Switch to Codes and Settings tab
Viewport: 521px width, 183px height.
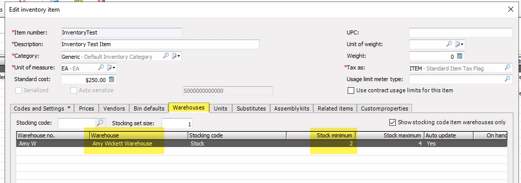pos(42,108)
